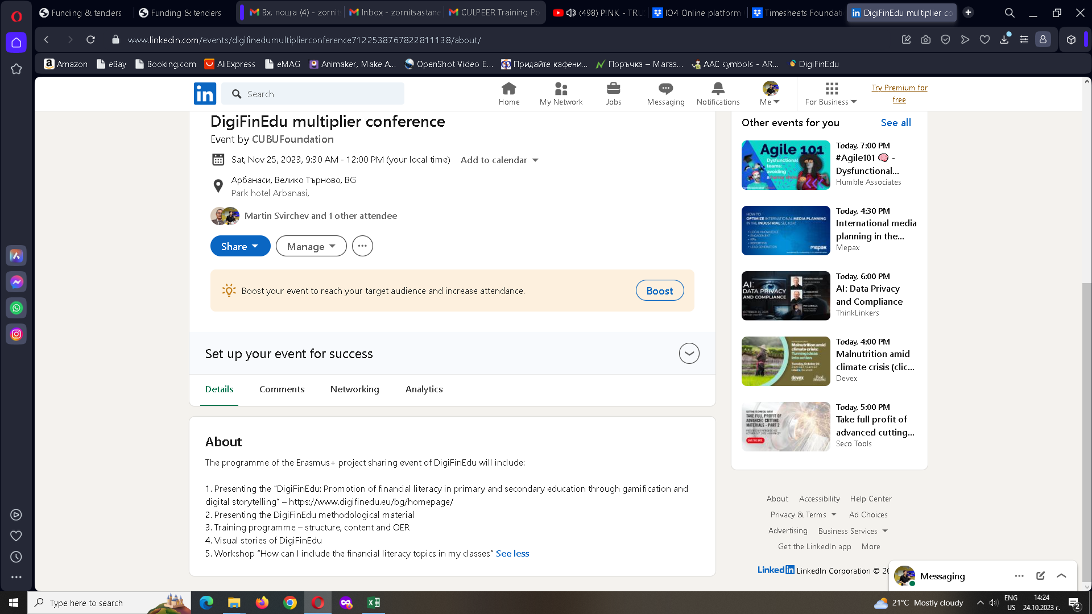
Task: Open AI: Data Privacy and Compliance thumbnail
Action: 785,296
